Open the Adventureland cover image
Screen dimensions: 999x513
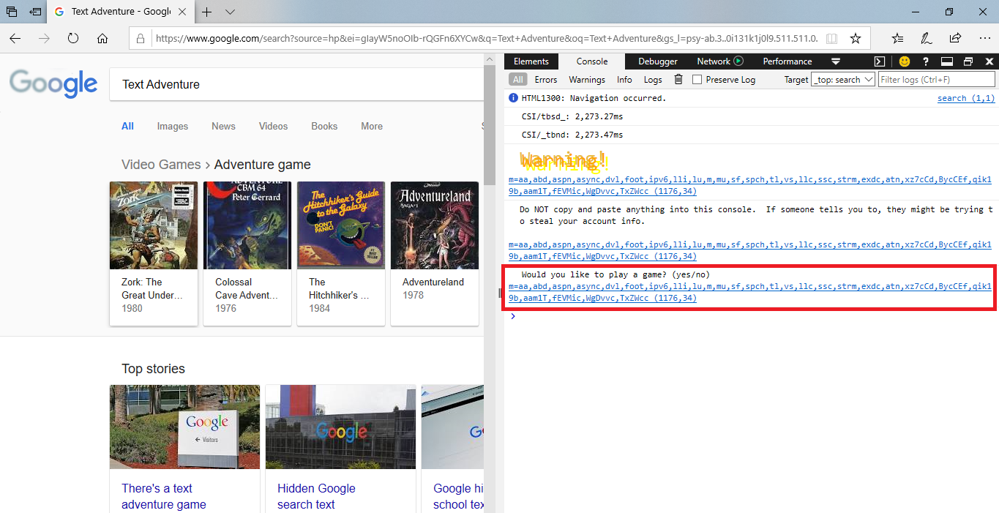pyautogui.click(x=435, y=225)
